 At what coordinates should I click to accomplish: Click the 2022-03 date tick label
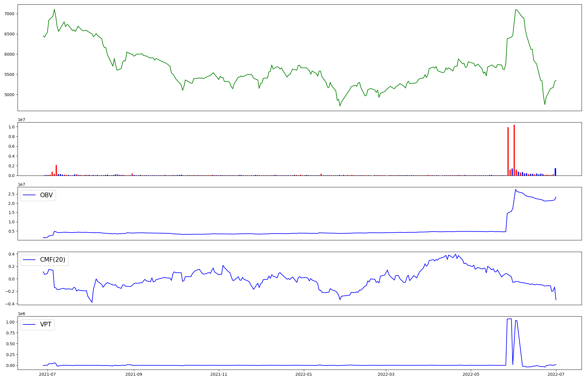click(386, 374)
